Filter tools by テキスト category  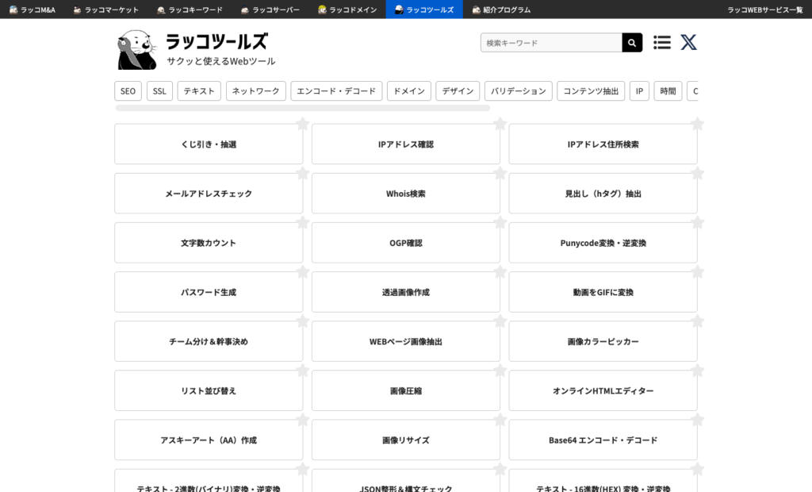199,90
